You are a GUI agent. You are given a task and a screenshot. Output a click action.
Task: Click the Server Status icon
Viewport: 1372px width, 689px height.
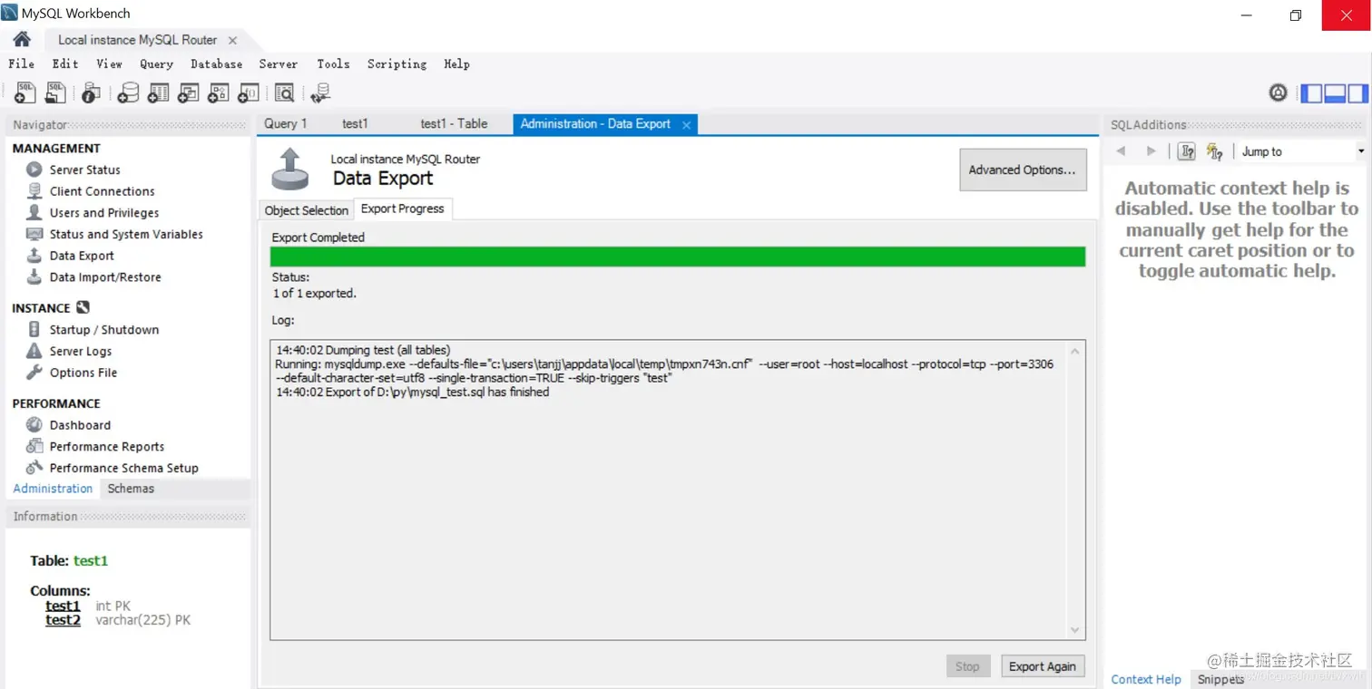[34, 170]
